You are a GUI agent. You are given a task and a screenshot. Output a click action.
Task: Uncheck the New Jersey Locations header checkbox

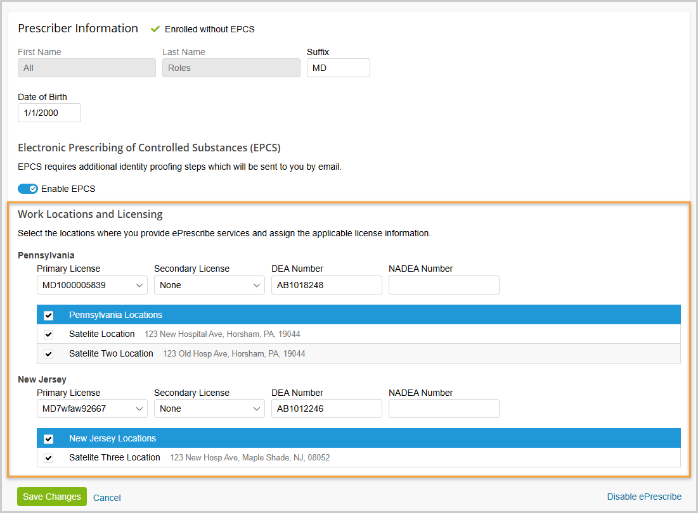(x=49, y=439)
